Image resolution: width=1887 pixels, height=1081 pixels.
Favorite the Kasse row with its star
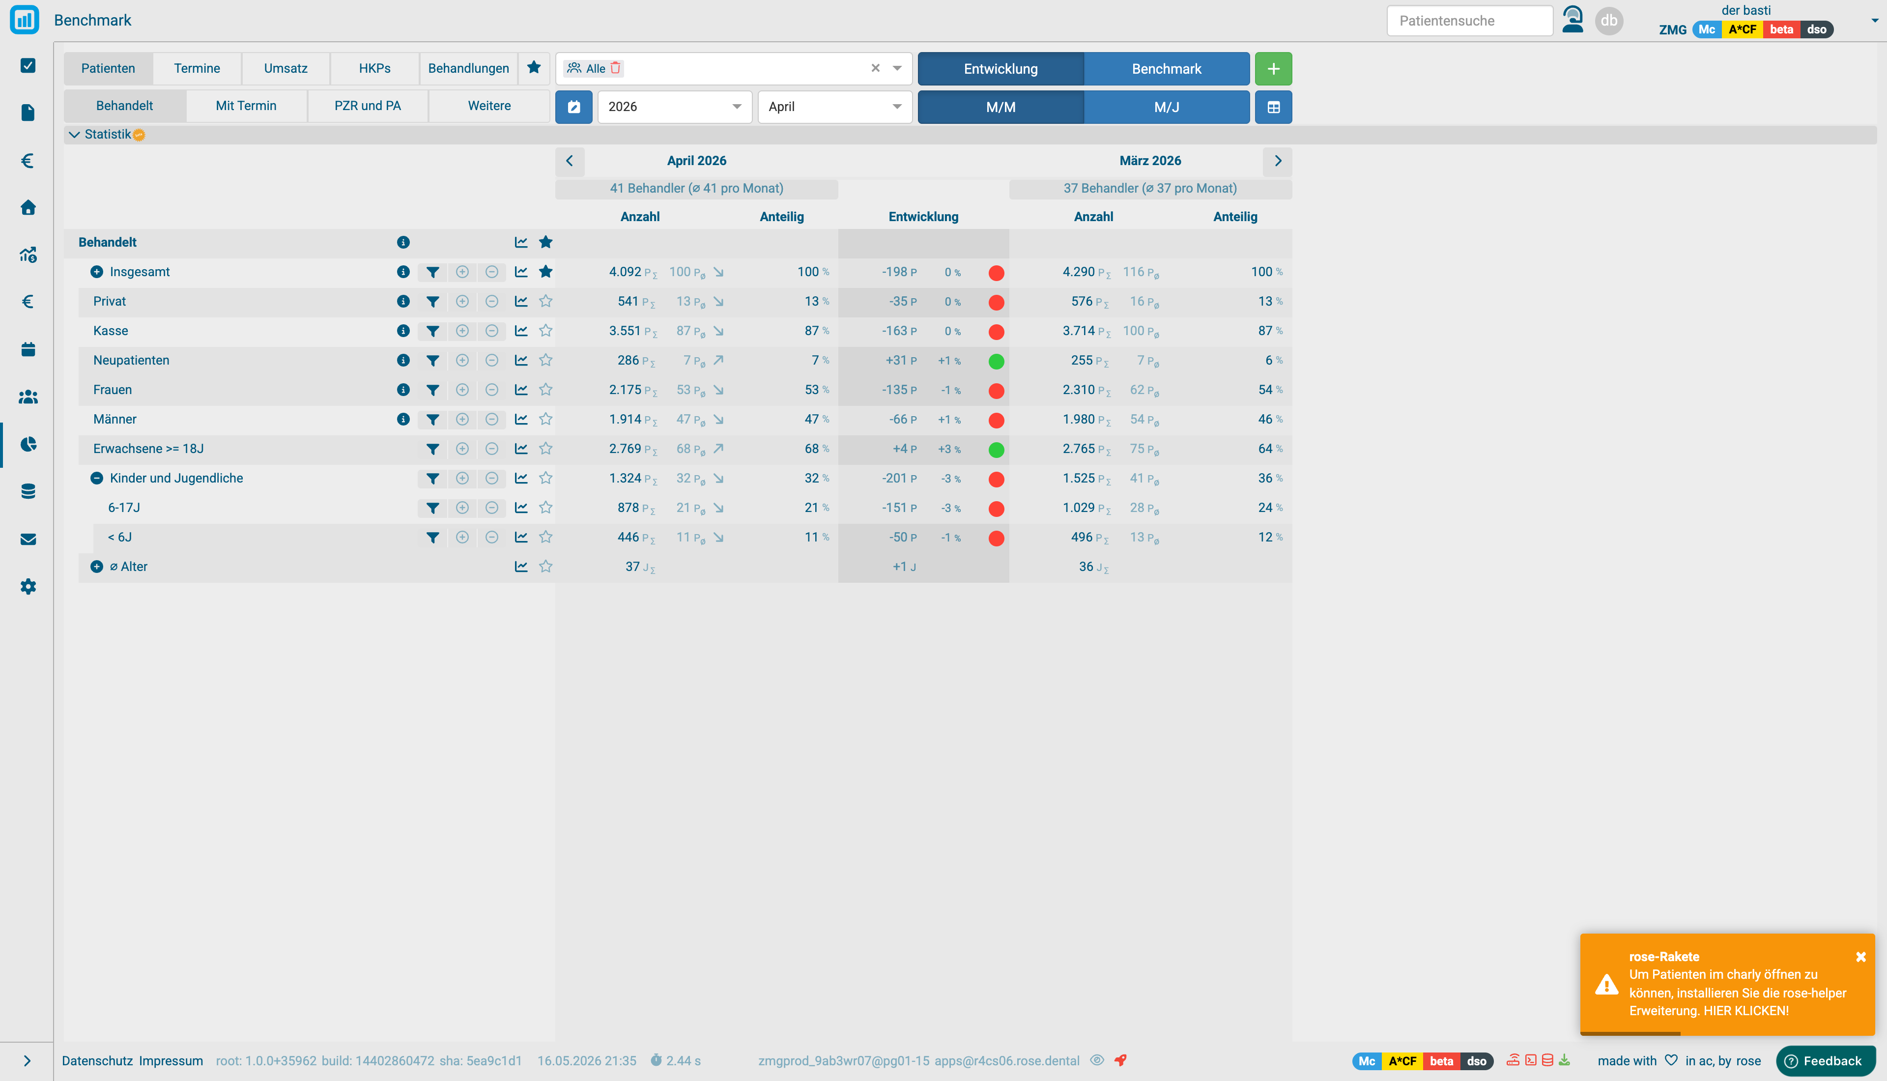(545, 330)
